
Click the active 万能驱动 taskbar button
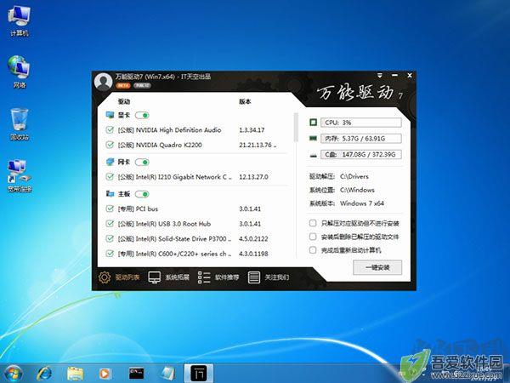(x=199, y=374)
